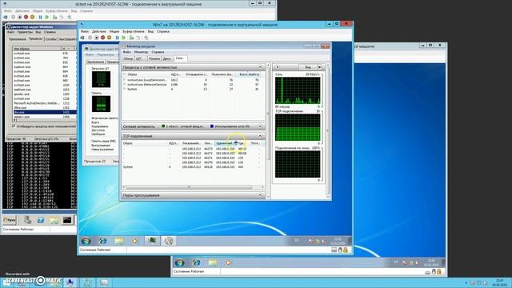The width and height of the screenshot is (512, 288).
Task: Open Media Player icon on Win7 VM taskbar
Action: pyautogui.click(x=135, y=241)
